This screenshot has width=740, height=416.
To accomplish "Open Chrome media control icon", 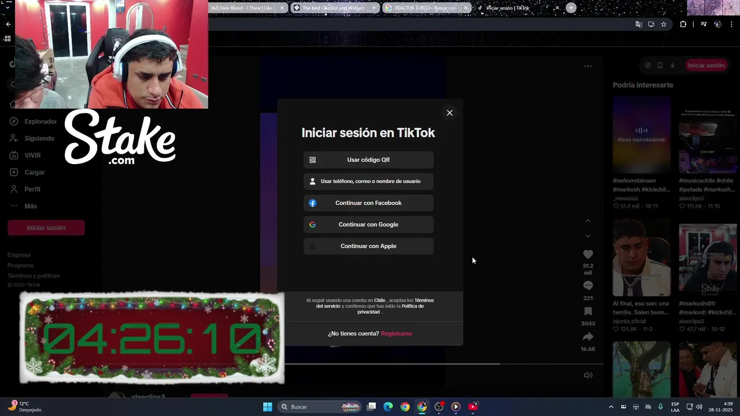I will point(704,24).
